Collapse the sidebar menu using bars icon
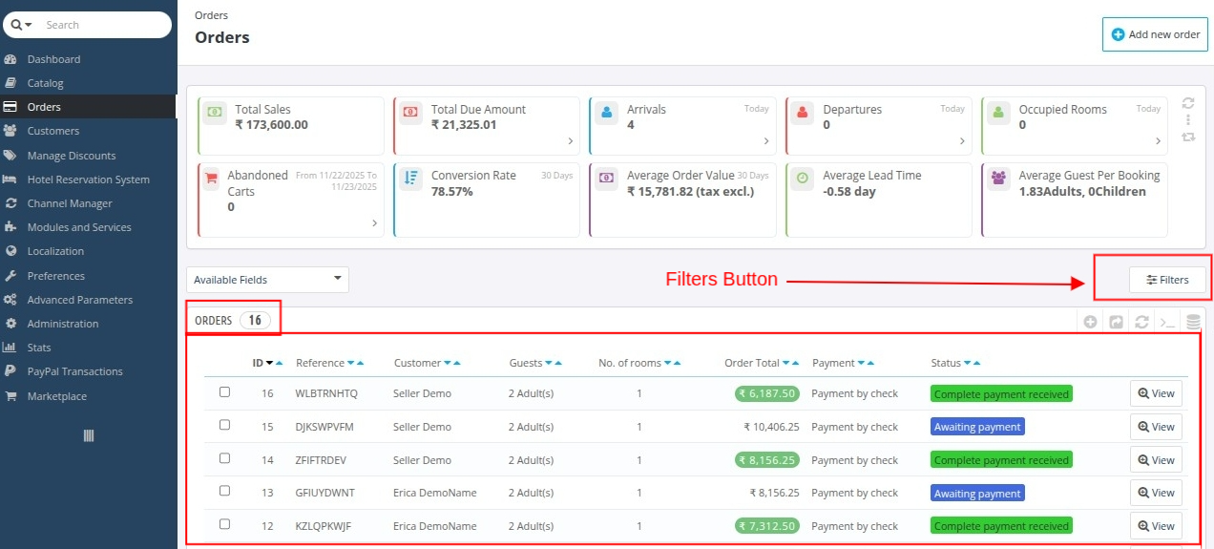Image resolution: width=1214 pixels, height=549 pixels. point(89,435)
